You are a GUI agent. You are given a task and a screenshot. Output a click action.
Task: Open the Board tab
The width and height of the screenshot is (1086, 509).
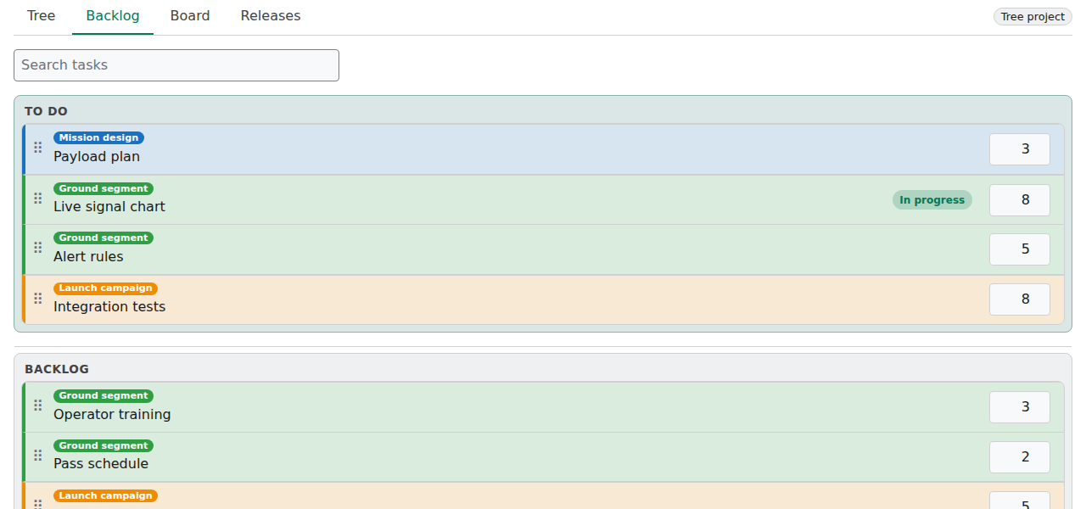[190, 16]
